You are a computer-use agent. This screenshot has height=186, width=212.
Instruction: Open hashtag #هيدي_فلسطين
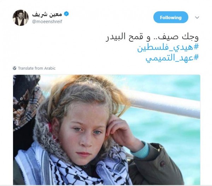[x=168, y=48]
